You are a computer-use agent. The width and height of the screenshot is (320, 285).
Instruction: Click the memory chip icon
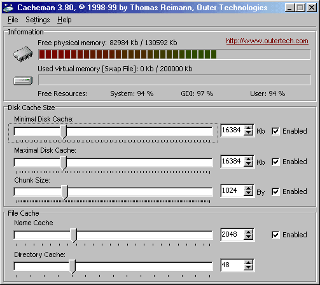click(23, 54)
